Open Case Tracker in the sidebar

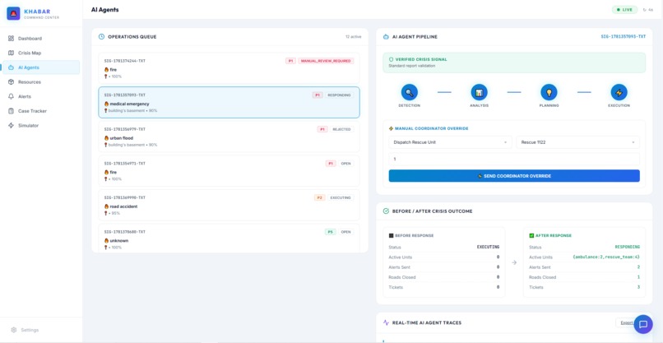(x=41, y=111)
